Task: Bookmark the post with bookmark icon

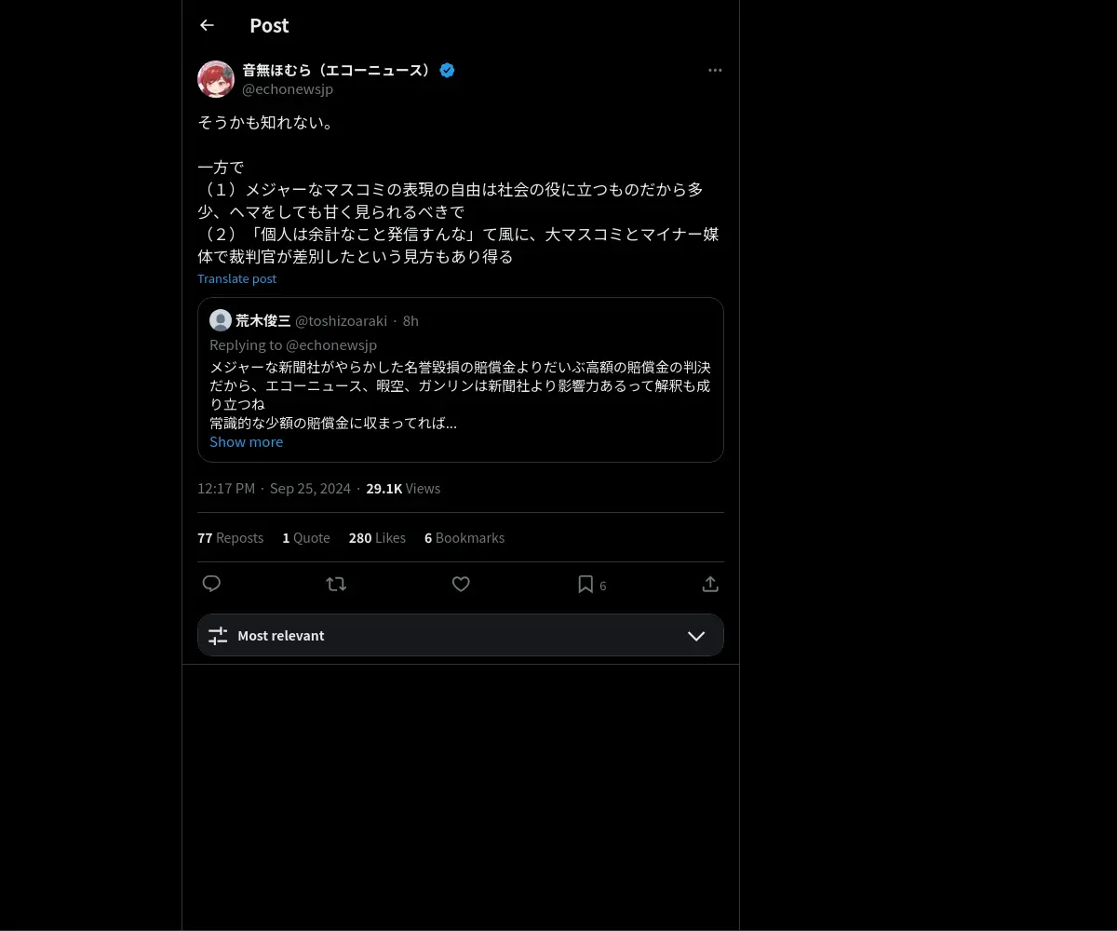Action: [585, 584]
